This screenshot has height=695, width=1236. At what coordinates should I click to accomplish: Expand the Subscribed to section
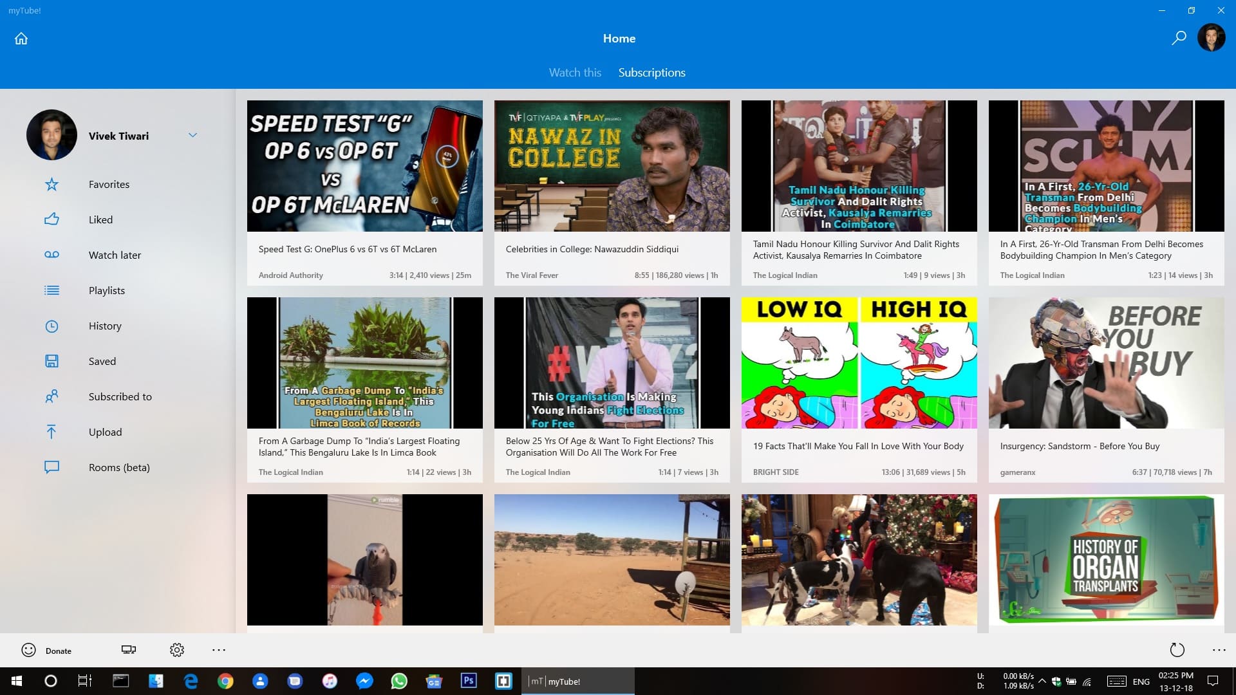tap(119, 396)
